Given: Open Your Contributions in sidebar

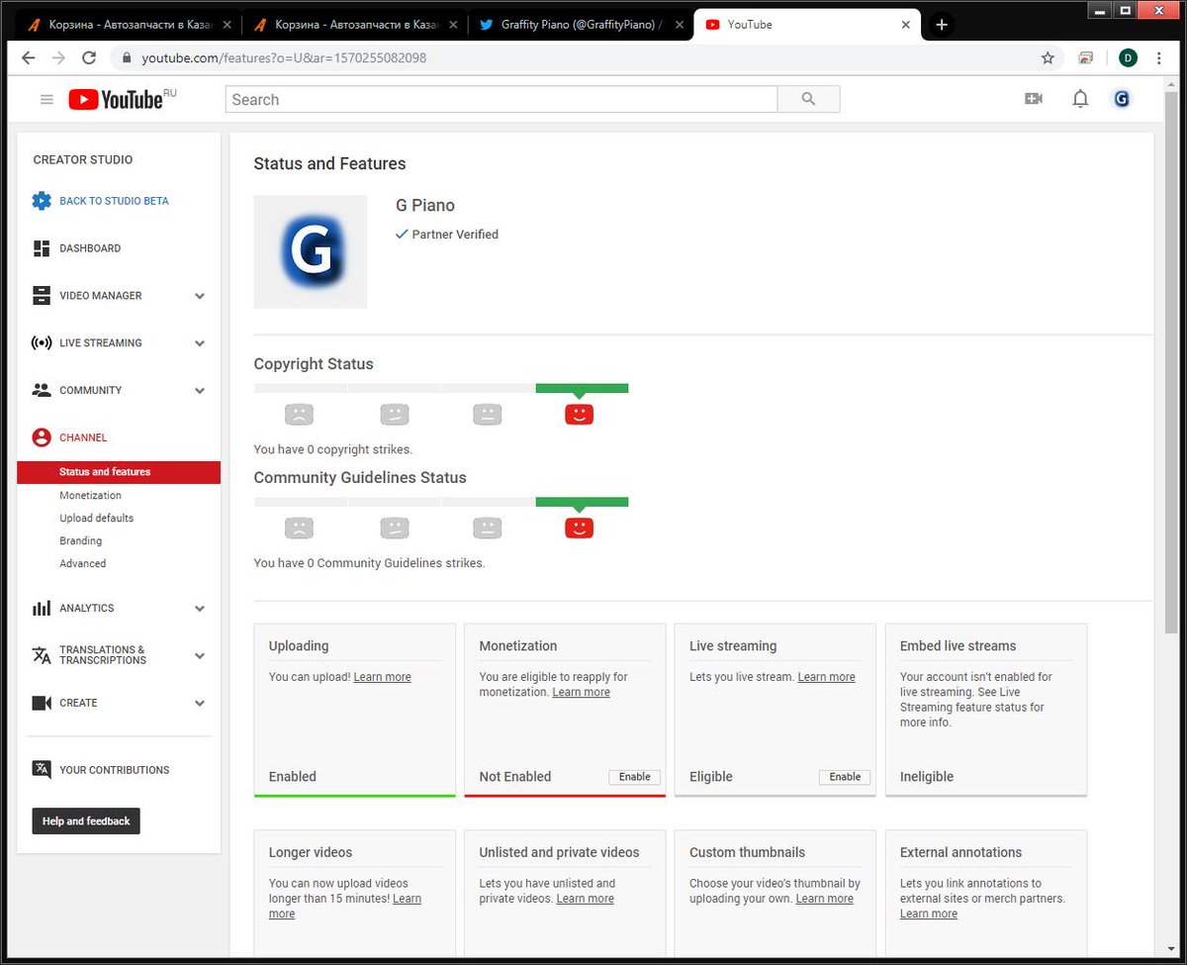Looking at the screenshot, I should point(114,770).
